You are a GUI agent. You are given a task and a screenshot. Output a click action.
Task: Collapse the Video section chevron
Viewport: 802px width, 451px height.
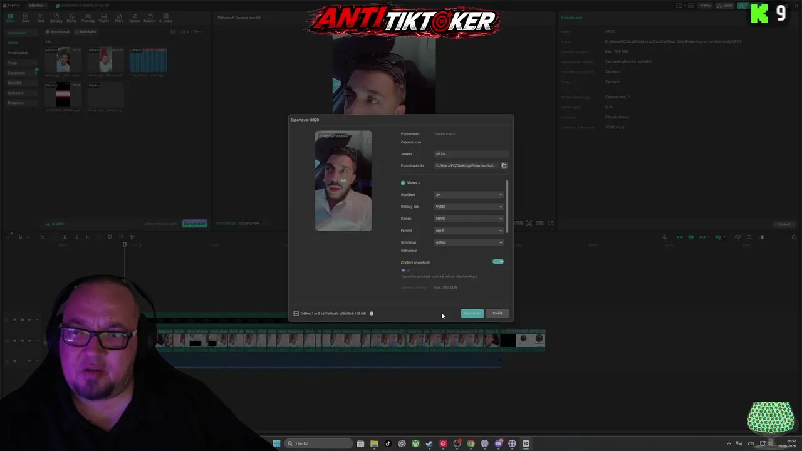coord(419,183)
